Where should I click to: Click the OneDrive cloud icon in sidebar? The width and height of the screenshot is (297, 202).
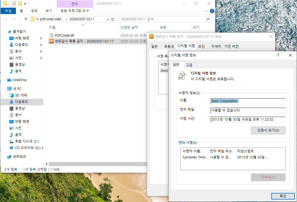click(10, 80)
